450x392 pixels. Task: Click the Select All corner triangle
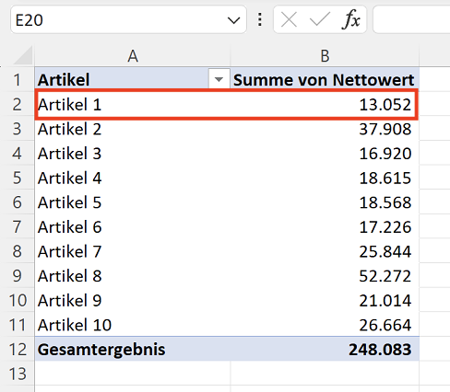tap(23, 55)
